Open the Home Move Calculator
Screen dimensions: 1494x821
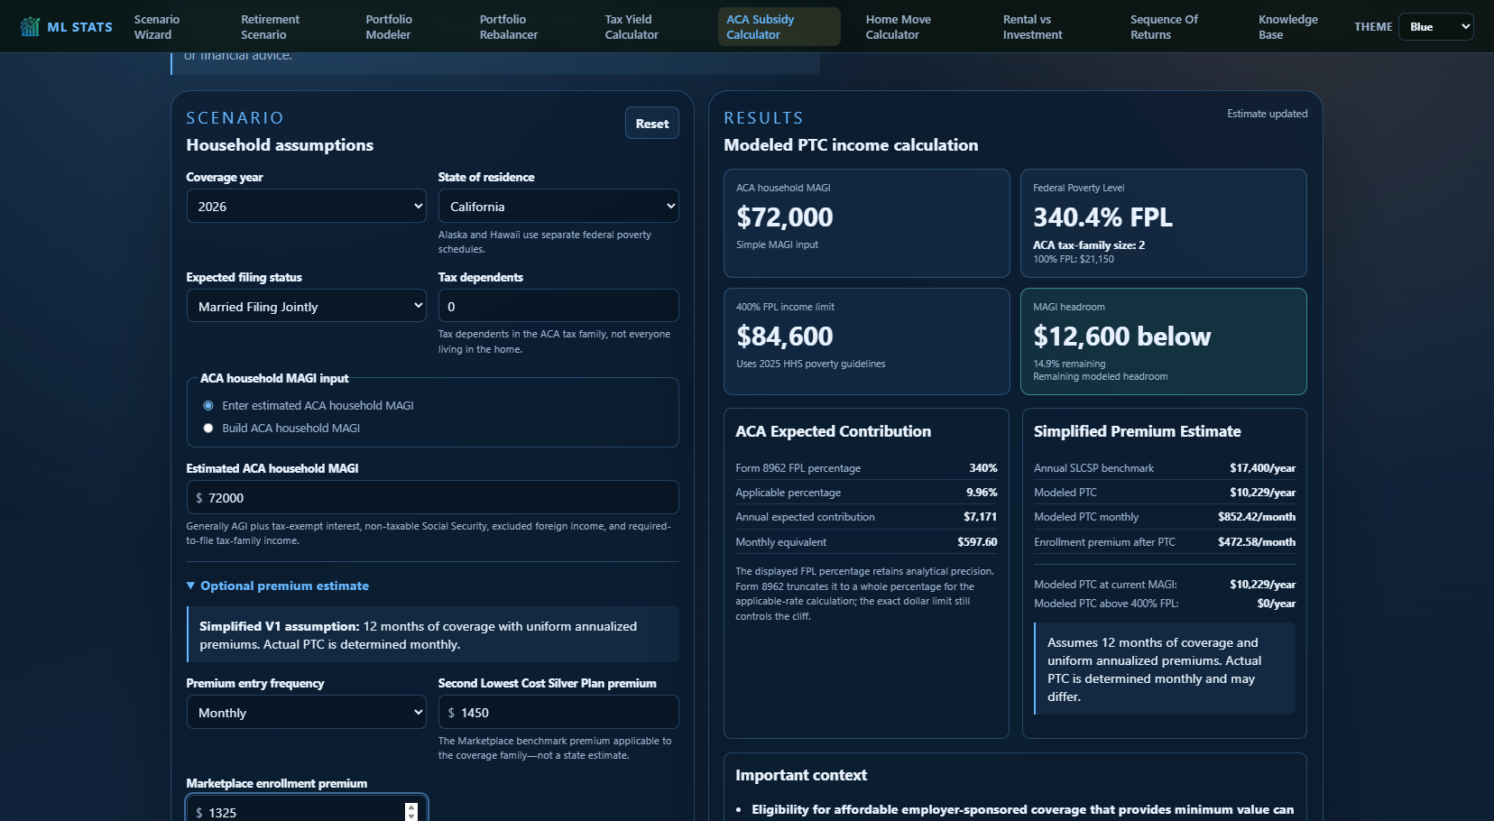898,27
